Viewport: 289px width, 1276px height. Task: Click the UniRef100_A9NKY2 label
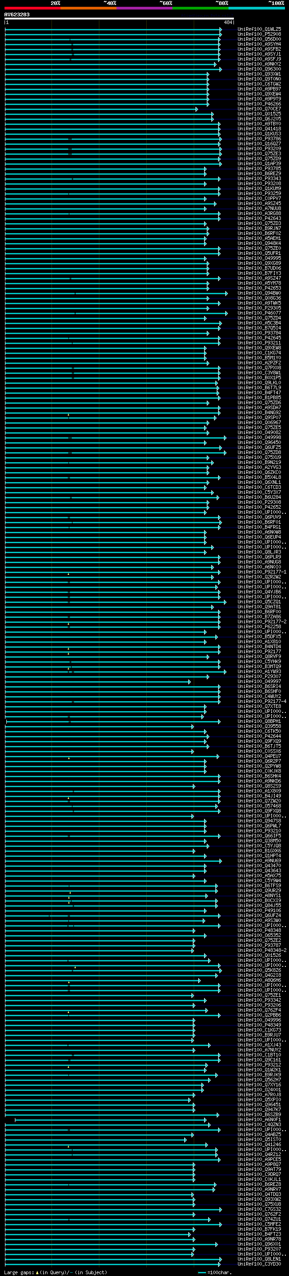point(259,64)
